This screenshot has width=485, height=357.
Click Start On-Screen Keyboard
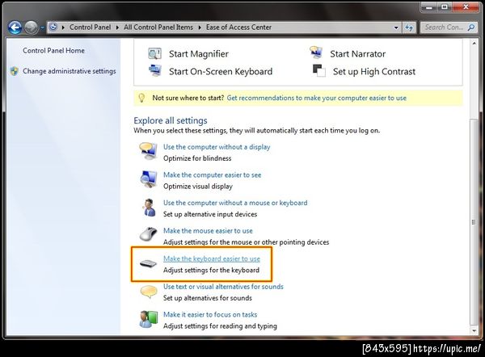pyautogui.click(x=221, y=71)
